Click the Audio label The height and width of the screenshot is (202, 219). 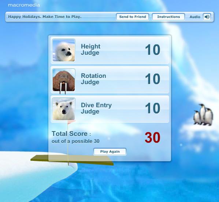pyautogui.click(x=195, y=17)
